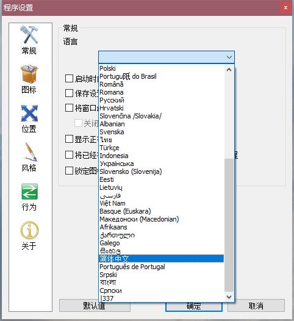Viewport: 294px width, 321px height.
Task: Confirm with the 确定 (OK) button
Action: pyautogui.click(x=194, y=306)
